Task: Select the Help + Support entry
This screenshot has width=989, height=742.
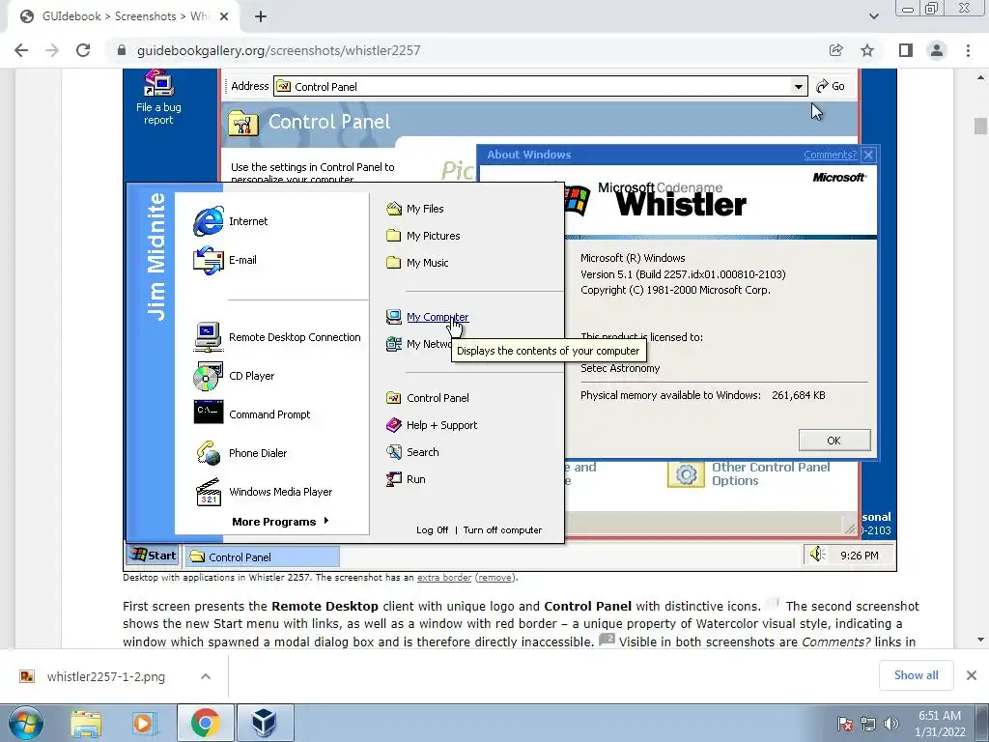Action: click(x=441, y=425)
